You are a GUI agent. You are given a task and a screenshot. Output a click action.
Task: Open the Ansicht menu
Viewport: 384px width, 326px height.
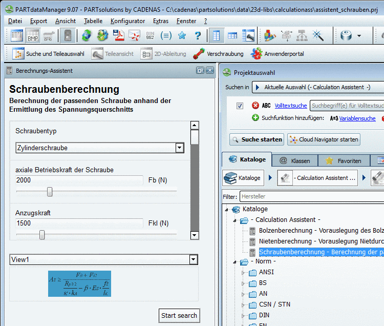(66, 21)
